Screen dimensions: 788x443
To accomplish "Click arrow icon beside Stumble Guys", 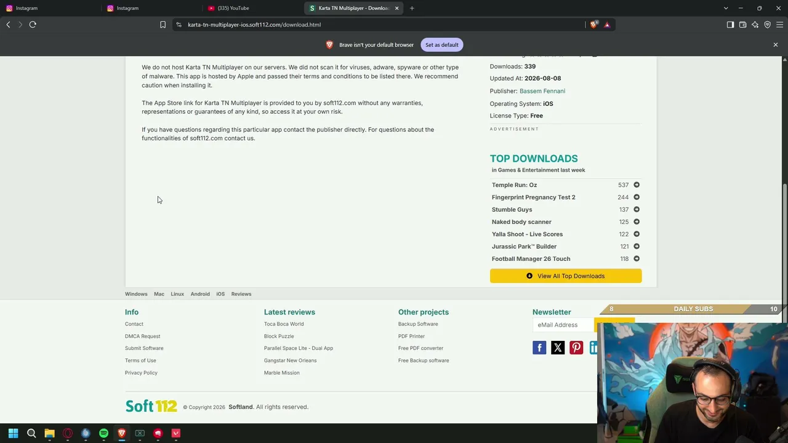I will tap(637, 209).
